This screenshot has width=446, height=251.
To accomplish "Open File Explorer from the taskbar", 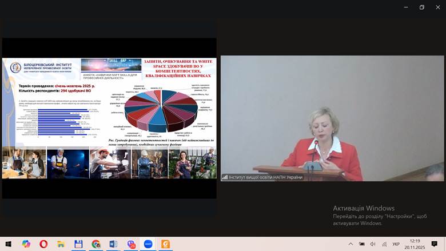I will [61, 244].
